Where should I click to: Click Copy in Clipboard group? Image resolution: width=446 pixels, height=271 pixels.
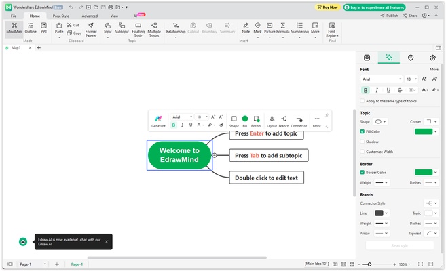tap(74, 33)
